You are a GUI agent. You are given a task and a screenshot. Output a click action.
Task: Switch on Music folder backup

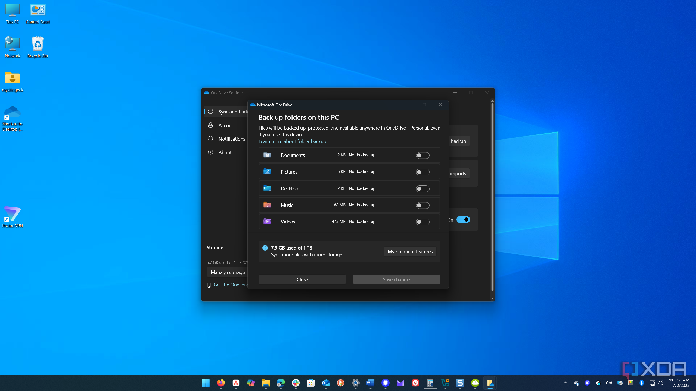422,205
